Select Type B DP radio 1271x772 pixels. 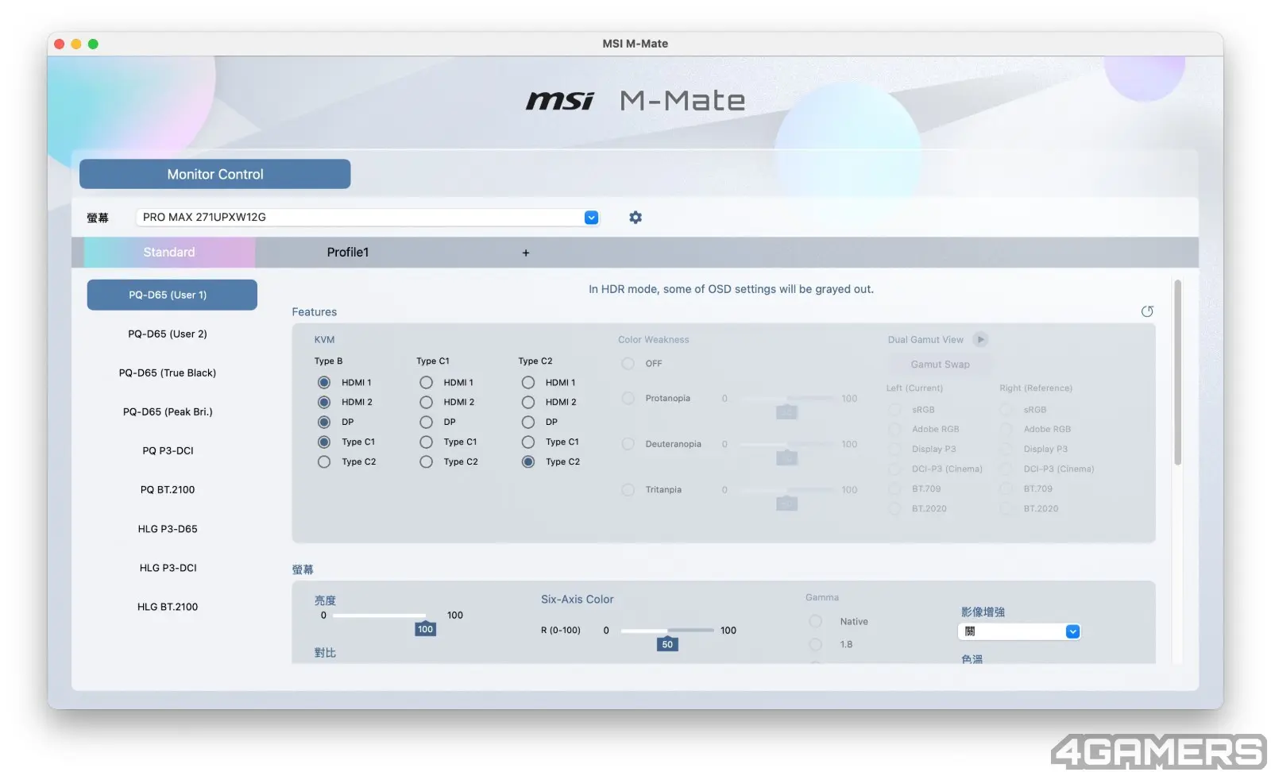click(324, 423)
